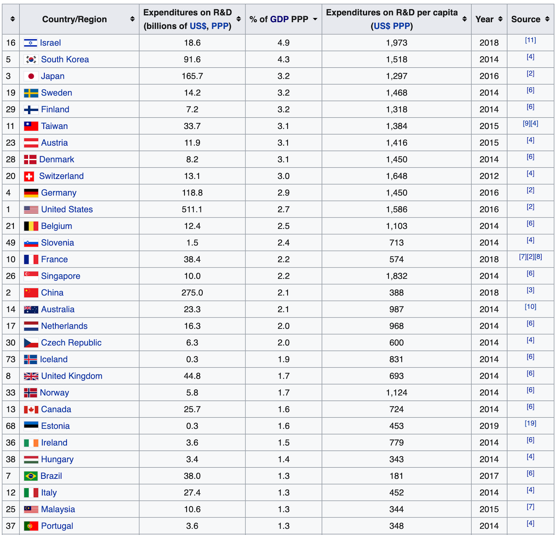Open citation [3] in China row
This screenshot has height=535, width=555.
coord(530,290)
